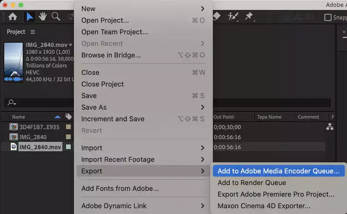Click label color swatch of IMG_2840 composition
Screen dimensions: 347x214
coord(69,137)
